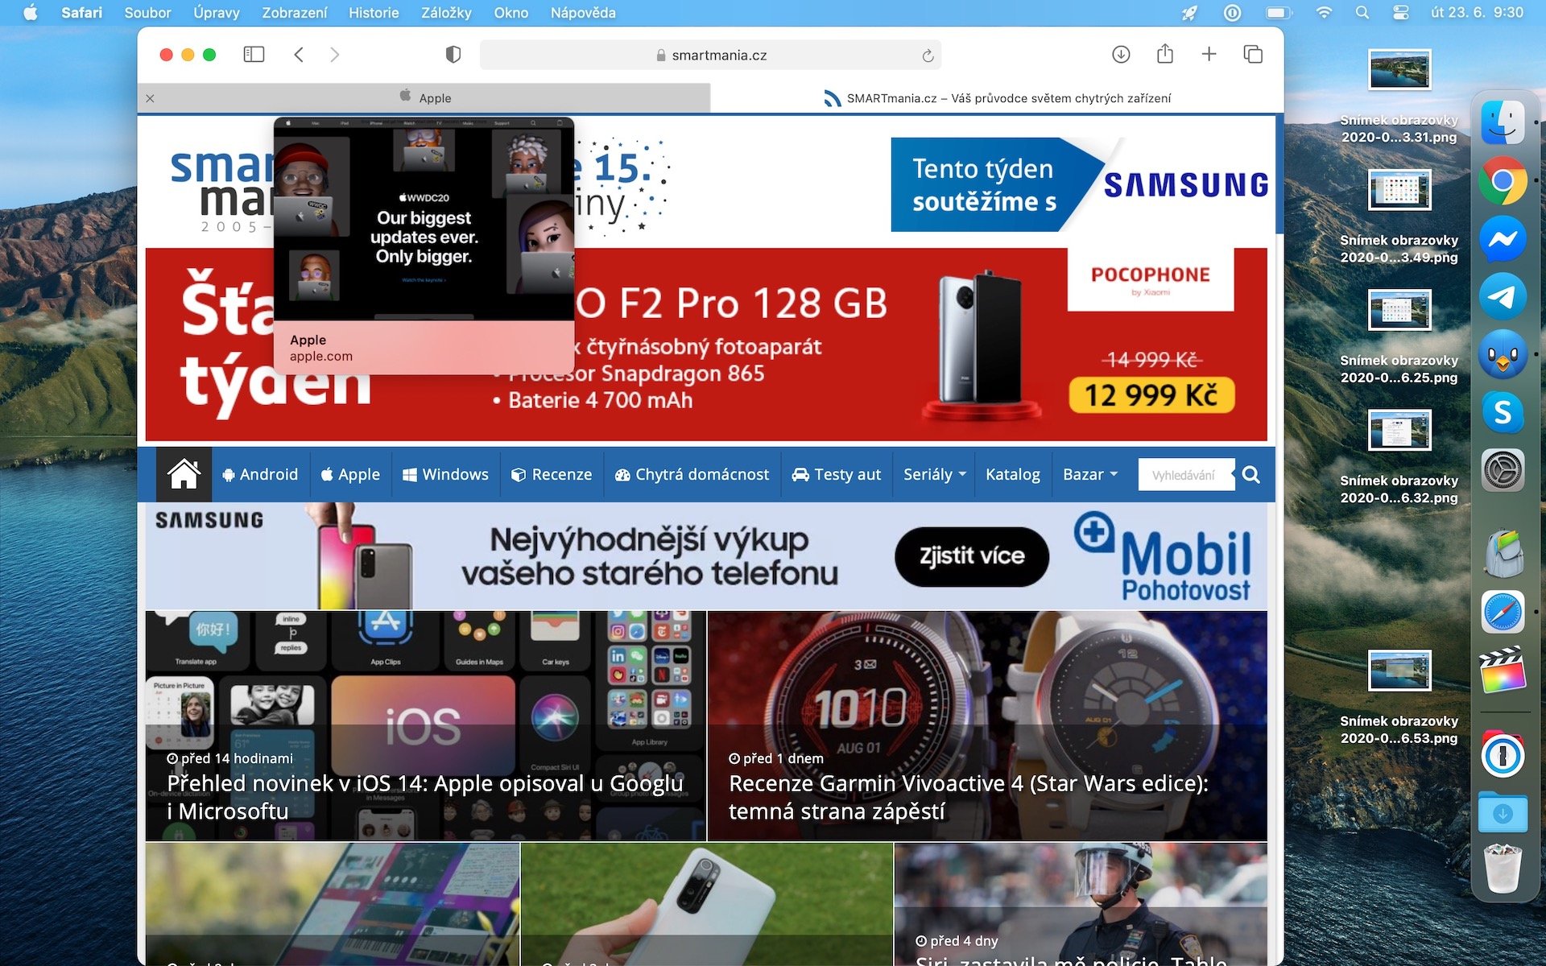
Task: Open the Share menu
Action: pyautogui.click(x=1165, y=54)
